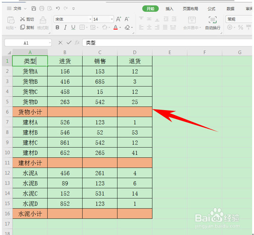The width and height of the screenshot is (254, 235).
Task: Select cell 货物小计
Action: 30,112
